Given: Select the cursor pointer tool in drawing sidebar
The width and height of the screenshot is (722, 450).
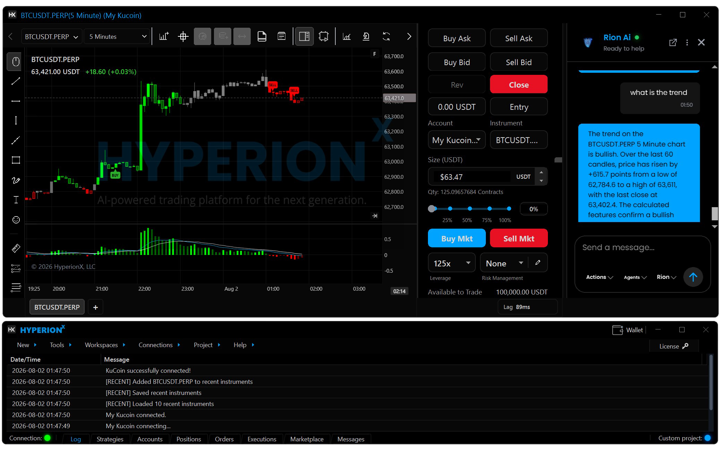Looking at the screenshot, I should [x=16, y=62].
